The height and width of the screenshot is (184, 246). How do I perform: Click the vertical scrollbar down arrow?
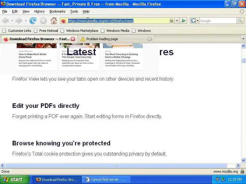pos(243,160)
